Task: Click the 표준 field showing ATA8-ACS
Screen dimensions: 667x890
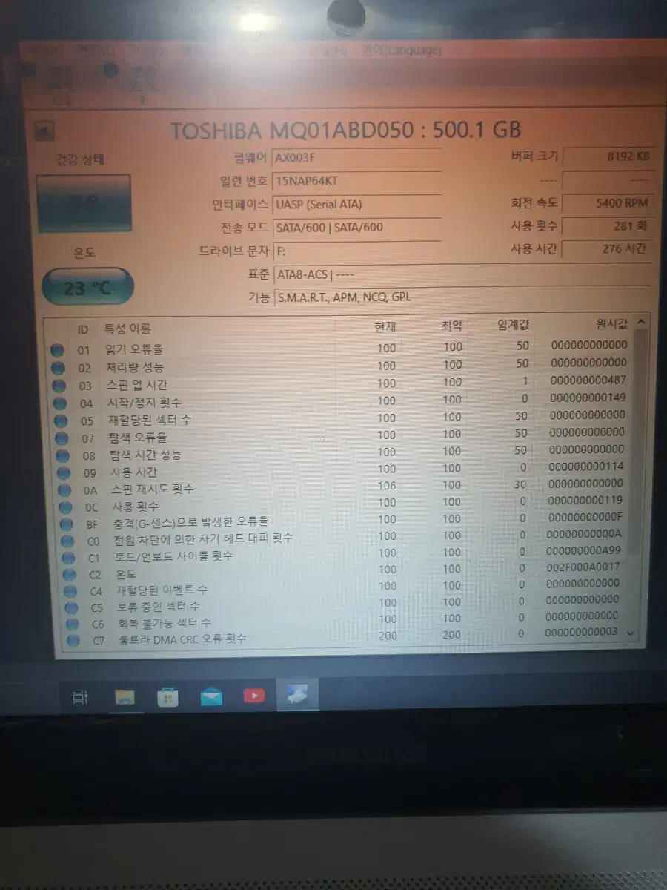Action: [x=462, y=274]
